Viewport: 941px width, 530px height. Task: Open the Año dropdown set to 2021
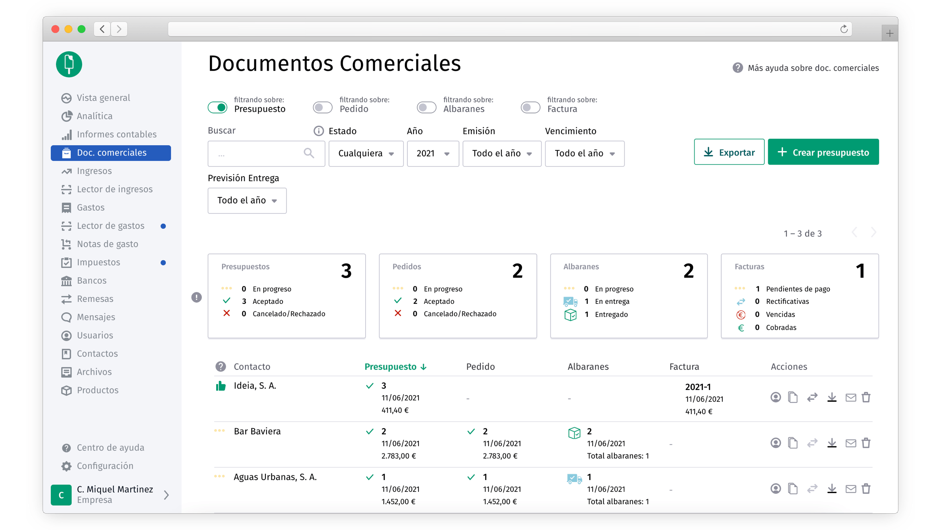[x=433, y=154]
